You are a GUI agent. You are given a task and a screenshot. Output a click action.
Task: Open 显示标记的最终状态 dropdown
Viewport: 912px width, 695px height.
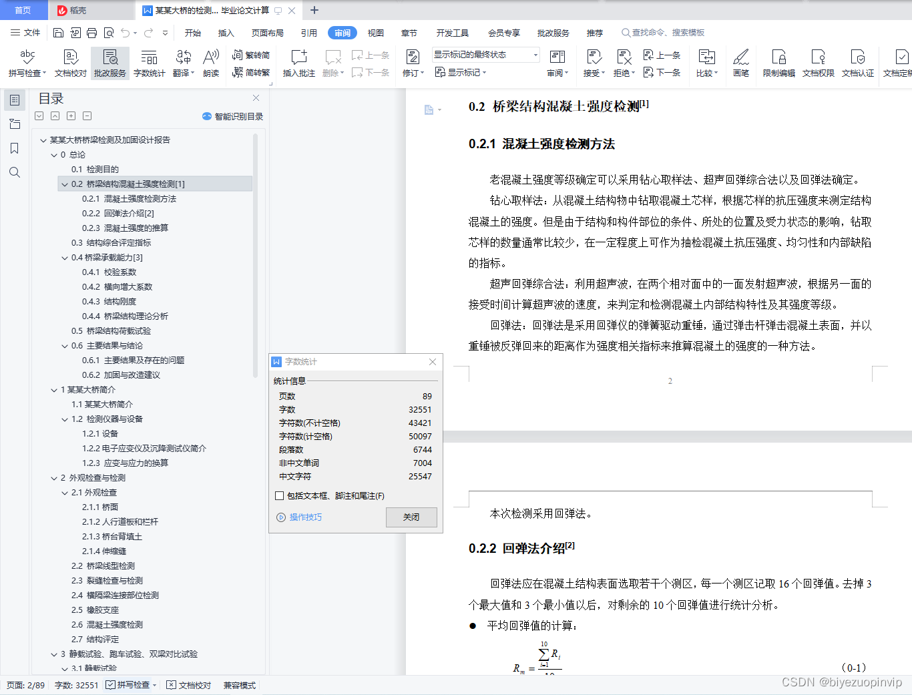tap(485, 55)
